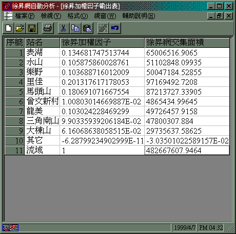Open the 輔助說明(H) help menu
Image resolution: width=236 pixels, height=234 pixels.
[139, 16]
